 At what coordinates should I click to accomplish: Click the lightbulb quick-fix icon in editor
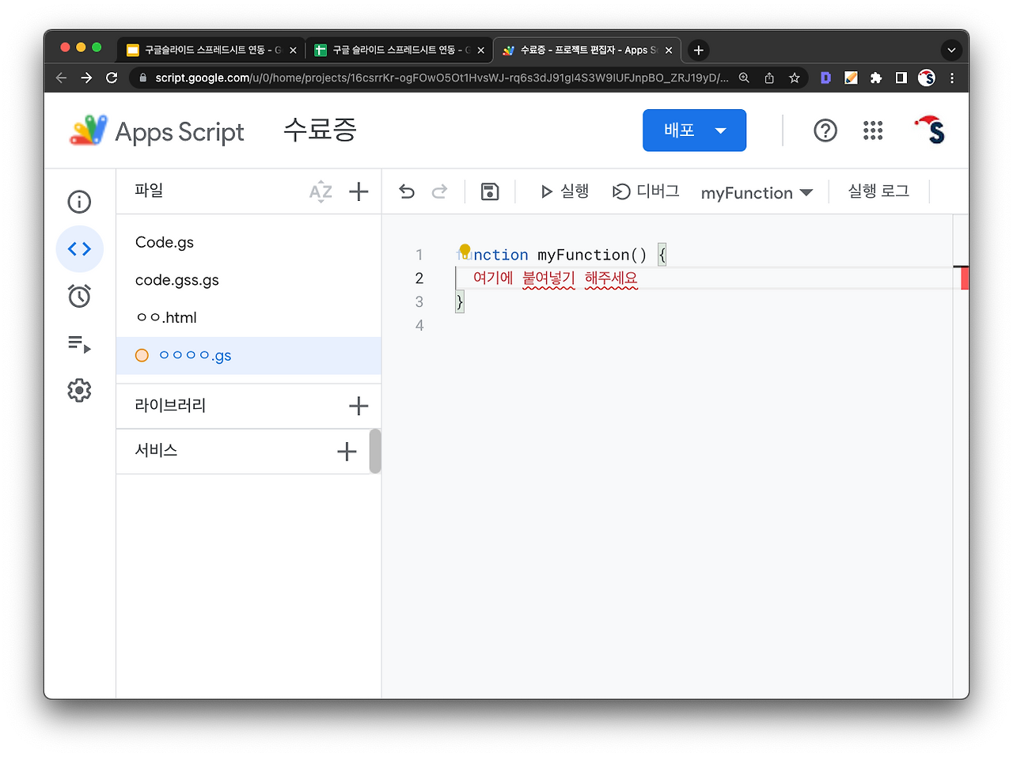pos(465,251)
